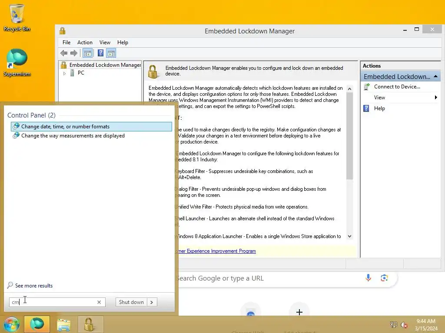The image size is (445, 333).
Task: Open the Shut down options arrow
Action: coord(152,302)
